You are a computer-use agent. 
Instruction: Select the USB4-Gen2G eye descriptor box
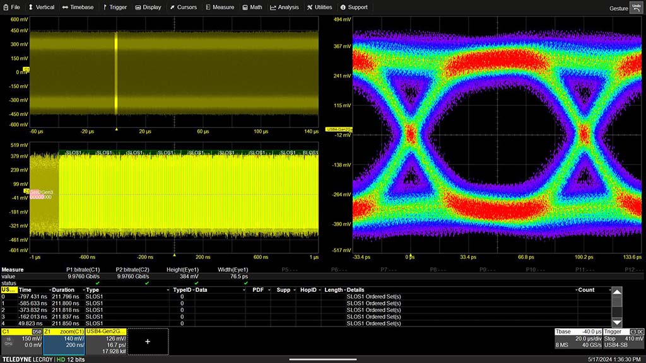[106, 341]
